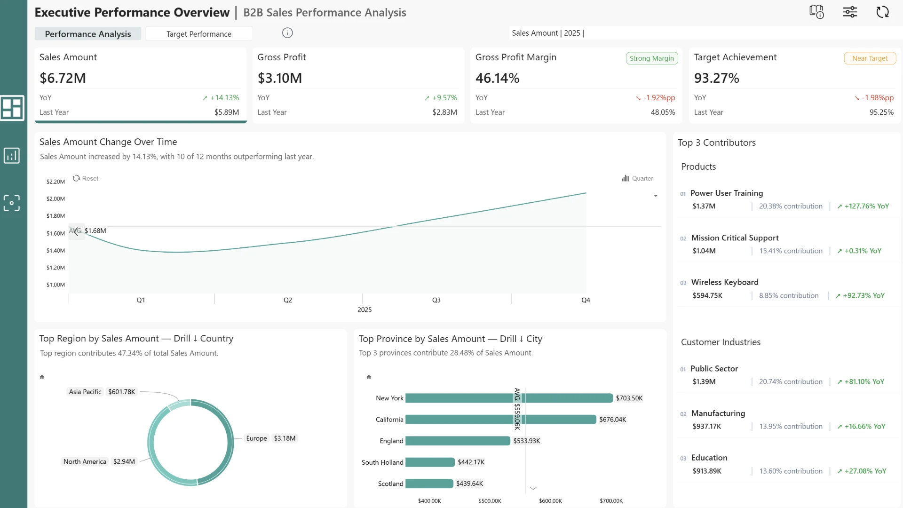Click the +14.13% YoY sales change
Screen dimensions: 903x508
(x=221, y=98)
